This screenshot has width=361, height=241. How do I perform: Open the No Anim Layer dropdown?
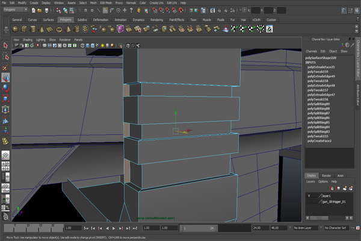[x=306, y=228]
